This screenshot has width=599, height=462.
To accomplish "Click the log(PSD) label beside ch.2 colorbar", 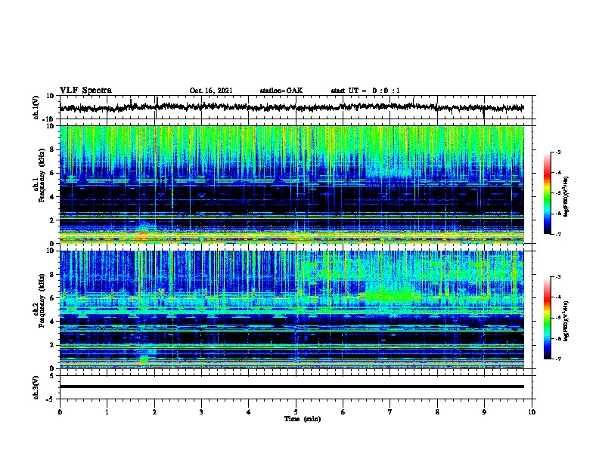I will click(x=566, y=321).
